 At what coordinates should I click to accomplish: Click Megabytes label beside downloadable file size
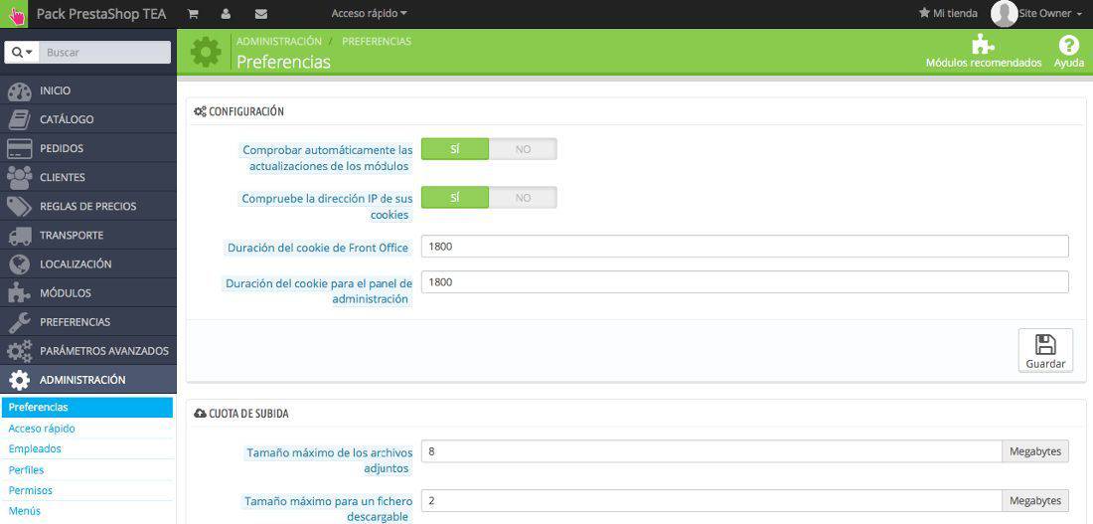pos(1035,500)
